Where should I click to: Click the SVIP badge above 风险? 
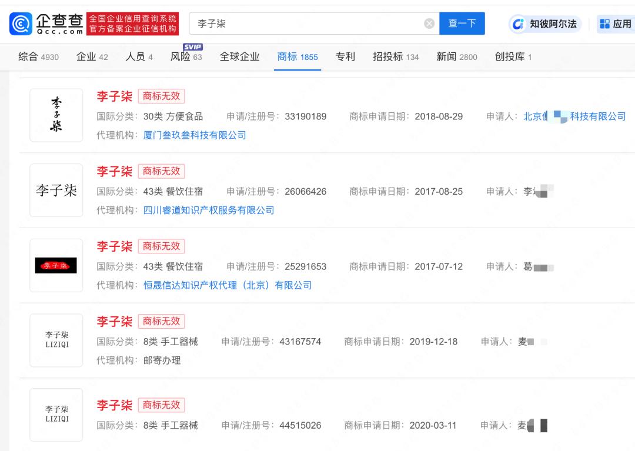[x=193, y=46]
